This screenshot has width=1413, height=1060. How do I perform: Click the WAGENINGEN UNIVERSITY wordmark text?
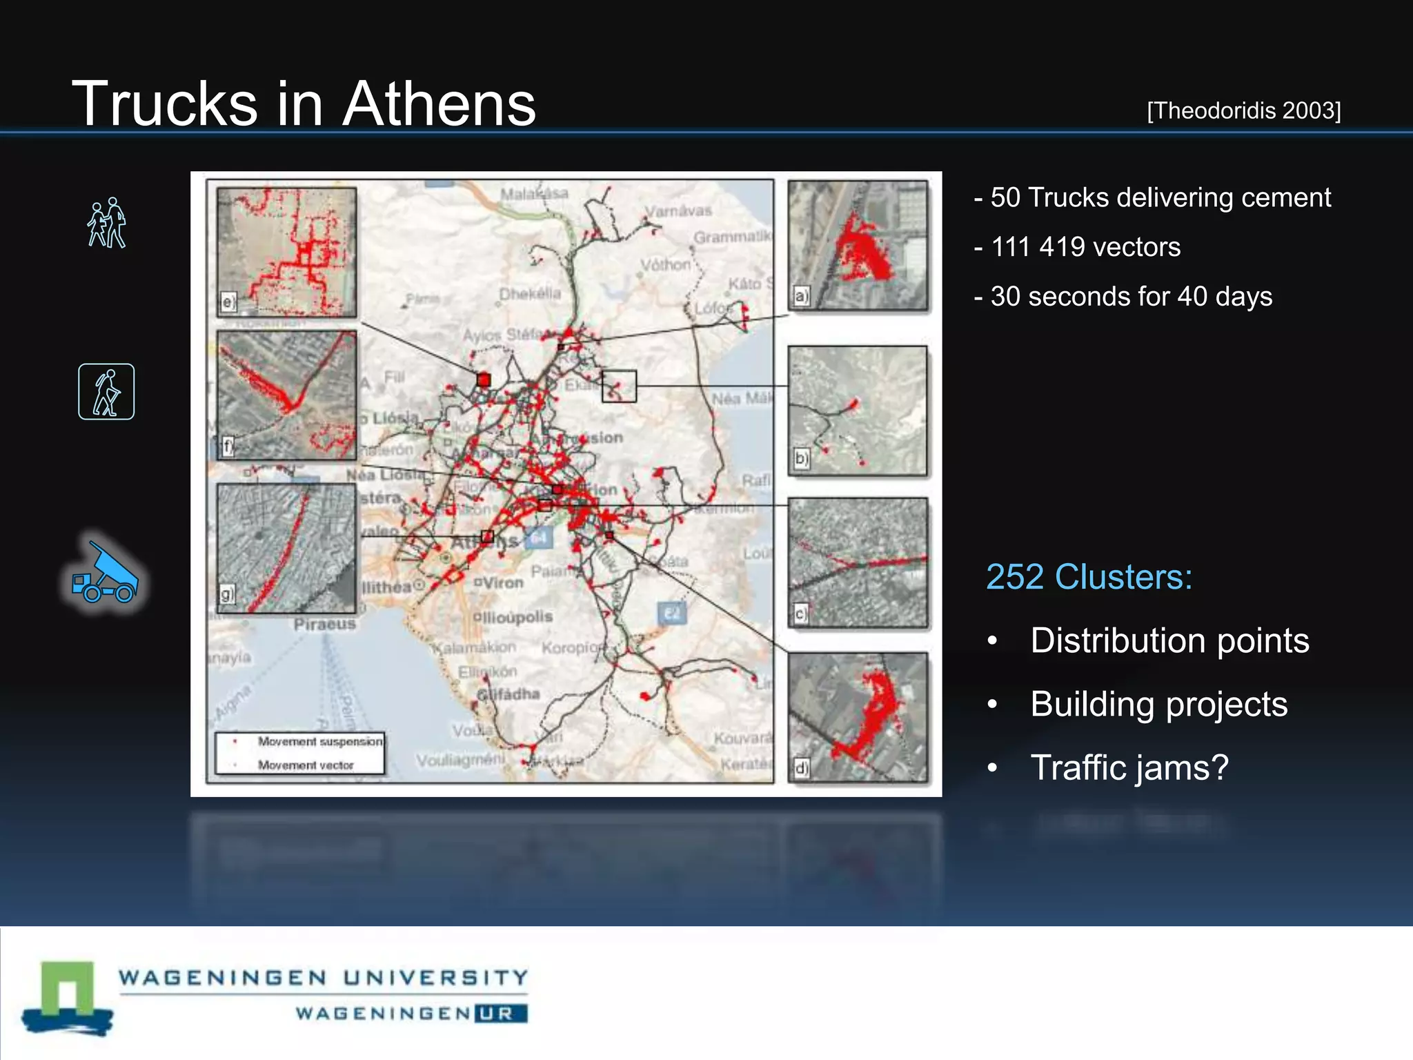point(323,978)
